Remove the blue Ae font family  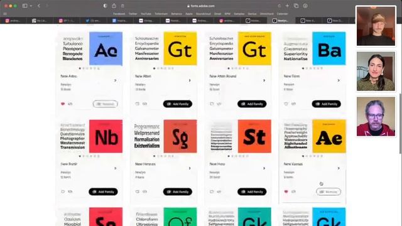pyautogui.click(x=105, y=104)
